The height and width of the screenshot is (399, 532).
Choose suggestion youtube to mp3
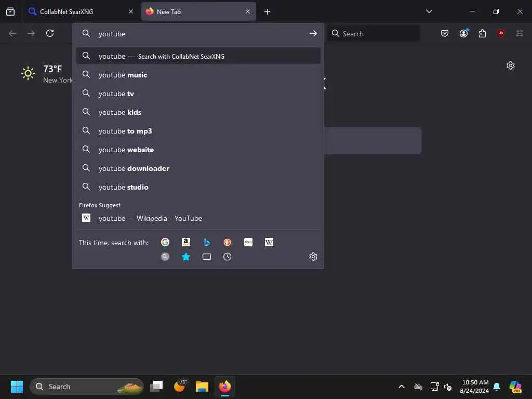point(198,131)
